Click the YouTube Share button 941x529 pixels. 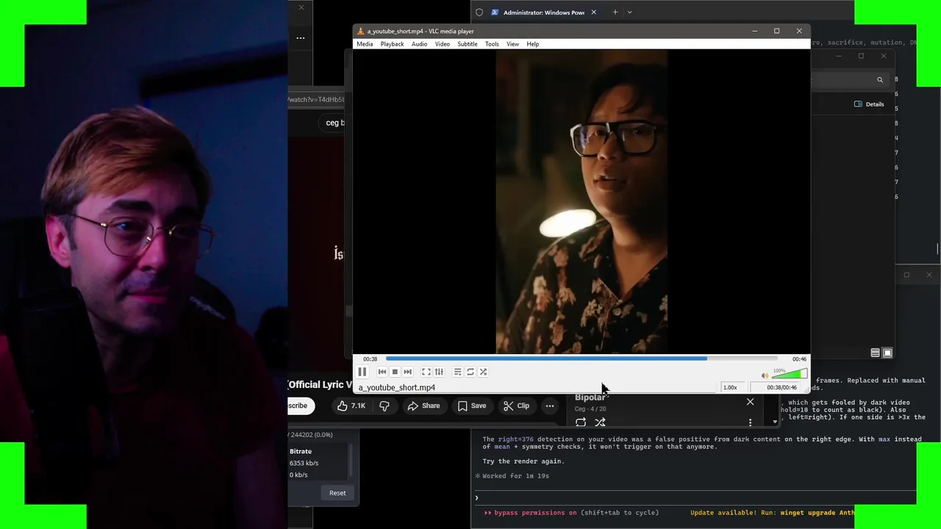click(423, 406)
